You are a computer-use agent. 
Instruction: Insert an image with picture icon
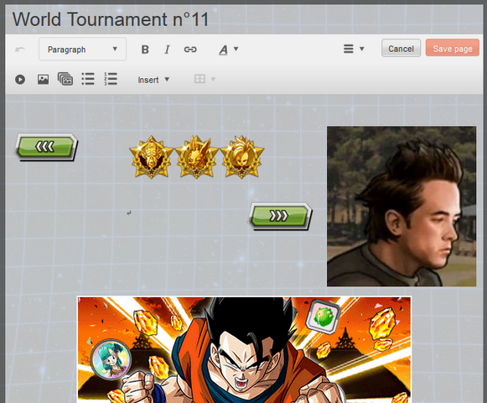click(x=44, y=80)
